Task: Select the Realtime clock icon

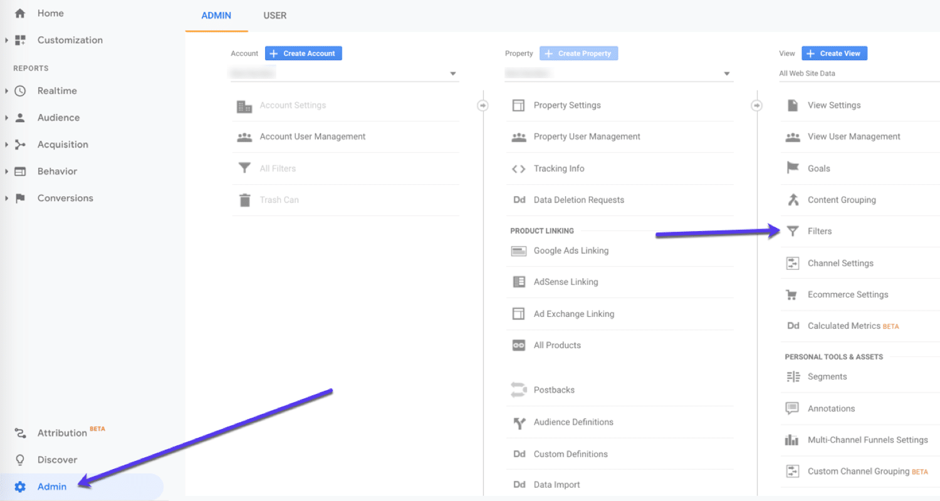Action: click(x=19, y=90)
